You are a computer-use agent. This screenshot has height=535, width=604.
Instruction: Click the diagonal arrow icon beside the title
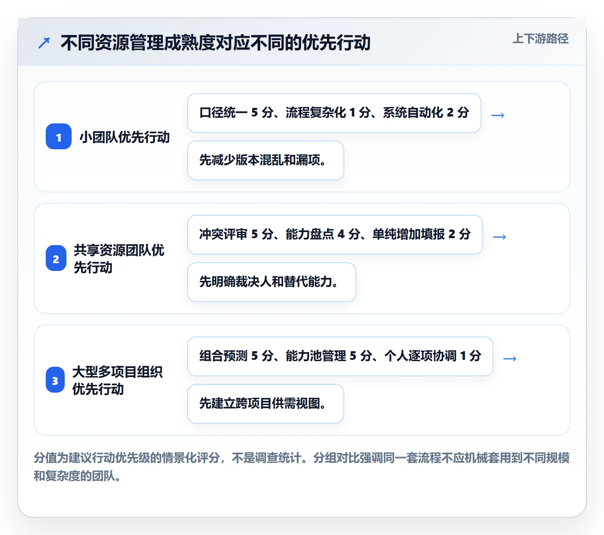[x=44, y=43]
